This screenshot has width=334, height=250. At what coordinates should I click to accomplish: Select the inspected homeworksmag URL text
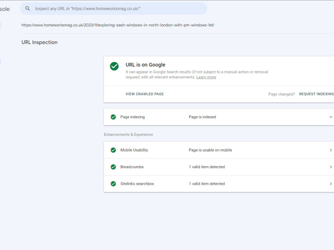118,25
